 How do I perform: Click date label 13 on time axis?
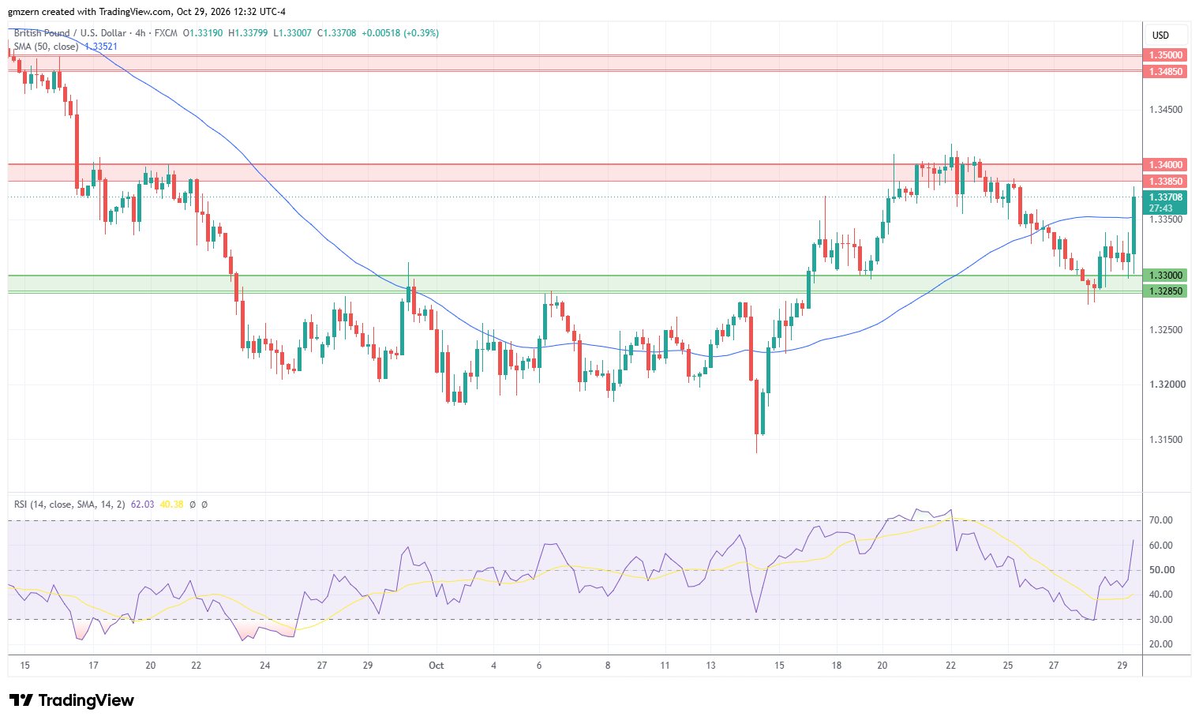(x=710, y=666)
